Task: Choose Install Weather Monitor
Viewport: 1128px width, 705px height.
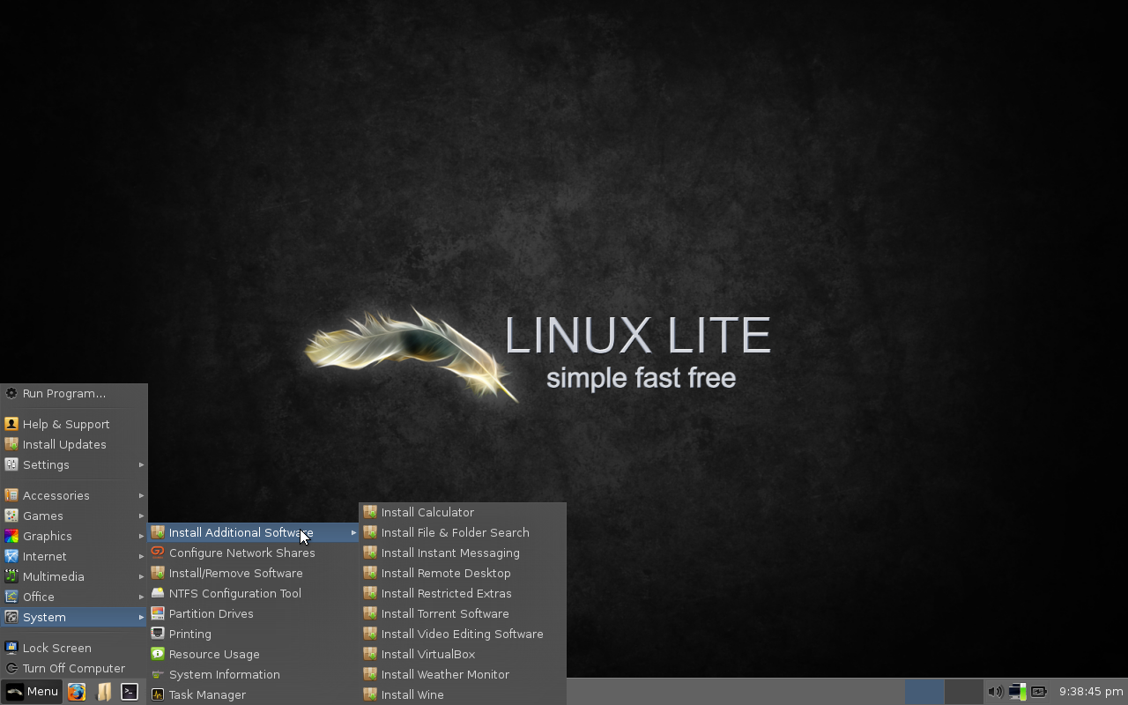Action: 462,674
